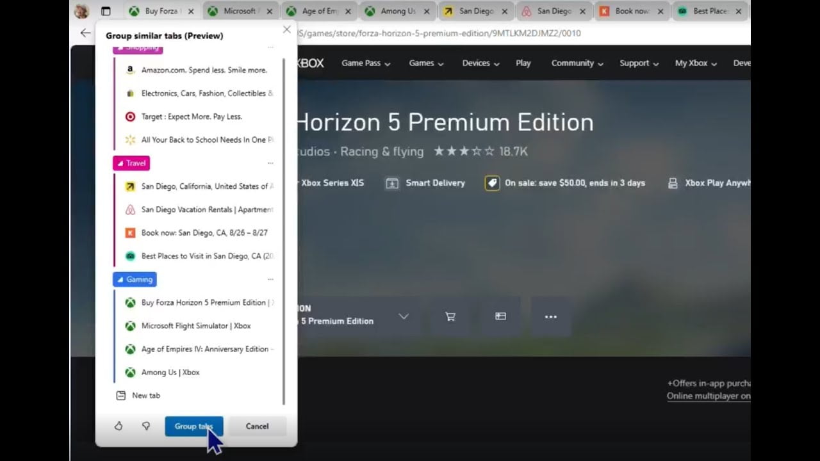
Task: Switch to Among Us browser tab
Action: coord(398,11)
